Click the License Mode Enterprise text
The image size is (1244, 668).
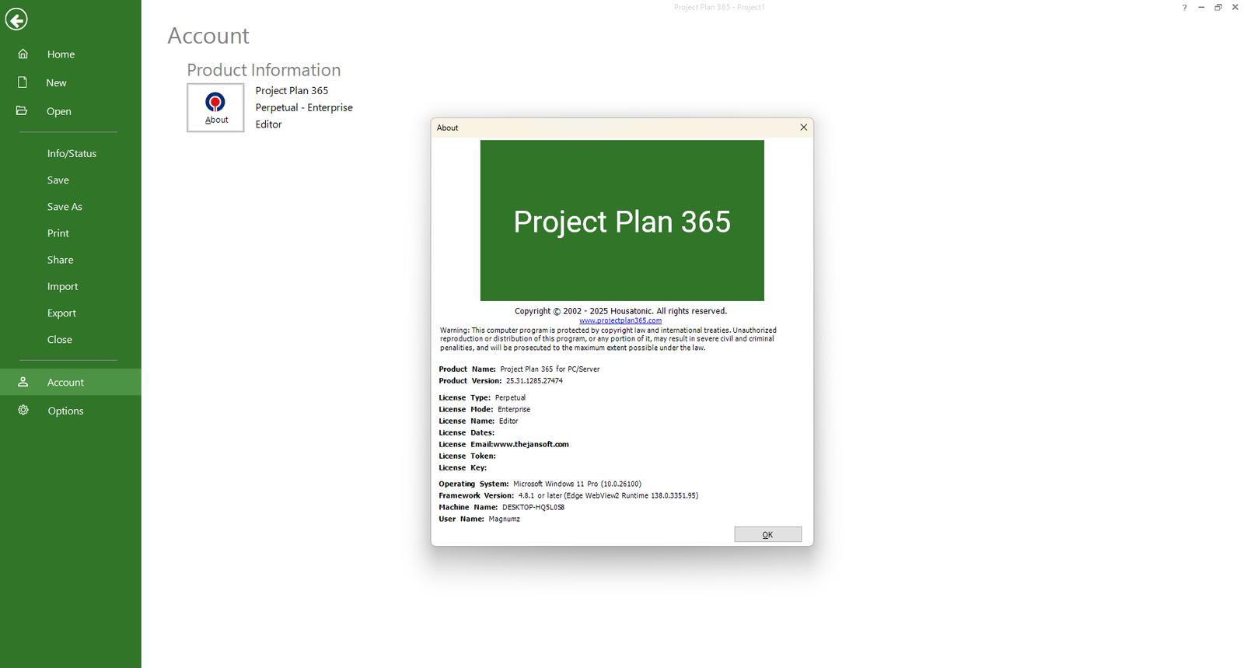[x=484, y=409]
